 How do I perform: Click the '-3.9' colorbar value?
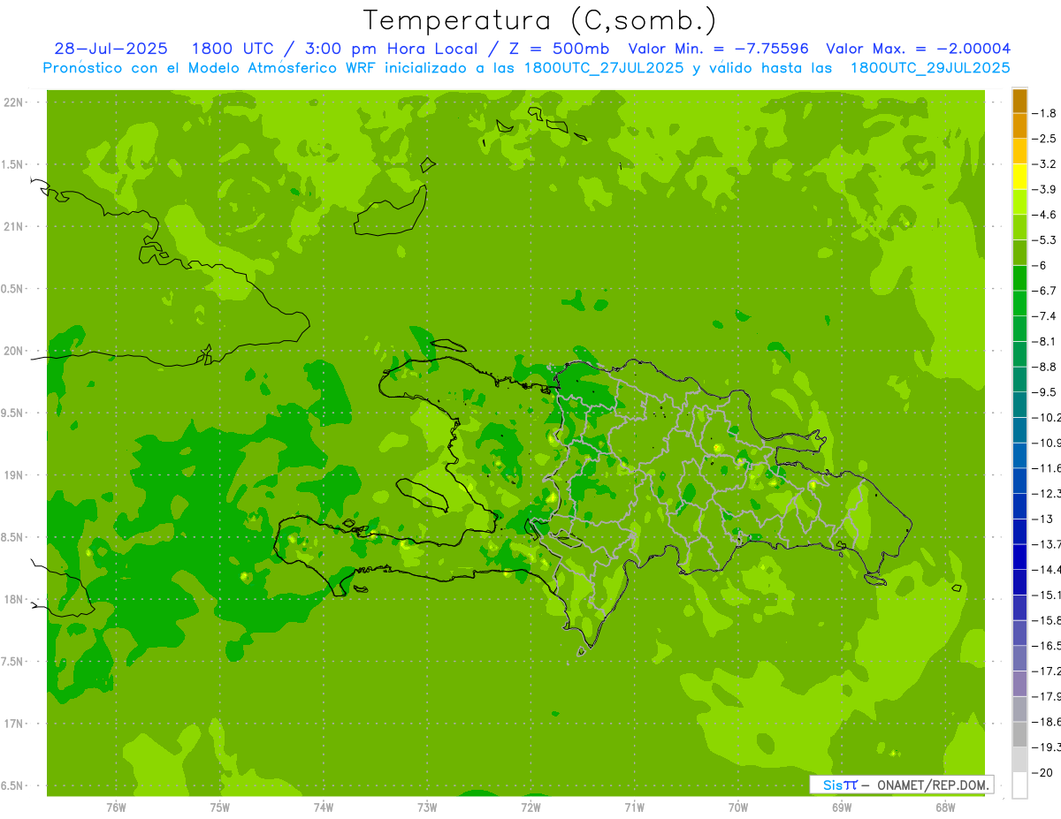(x=1044, y=189)
